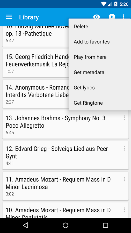Select track 15 Georg Friedrich Handel Feuerwerksmusik
The height and width of the screenshot is (233, 131).
35,63
